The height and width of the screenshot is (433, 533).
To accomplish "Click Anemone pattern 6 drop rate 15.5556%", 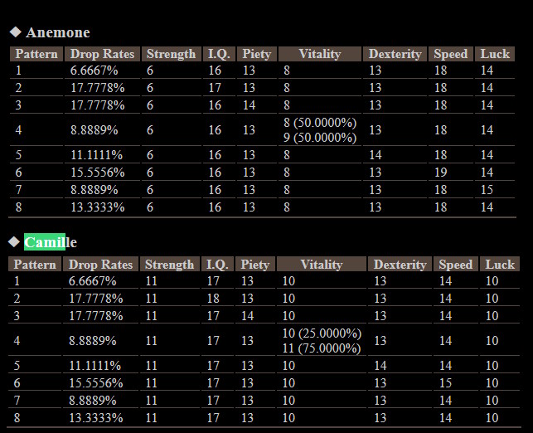I will [x=98, y=172].
